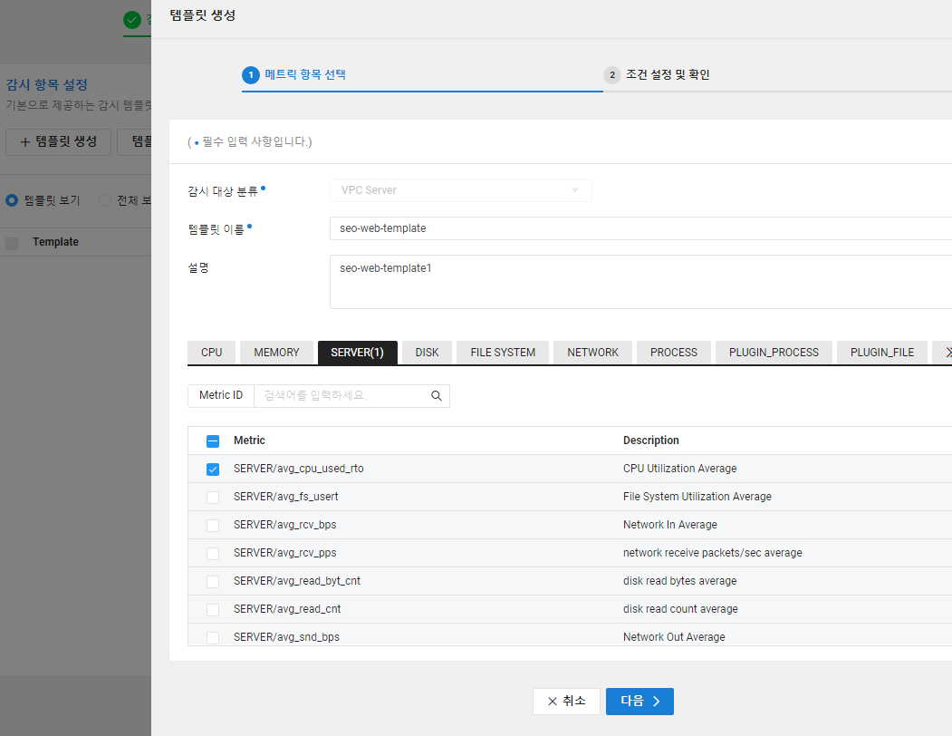The image size is (952, 736).
Task: Check SERVER/avg_fs_usert metric
Action: pyautogui.click(x=213, y=497)
